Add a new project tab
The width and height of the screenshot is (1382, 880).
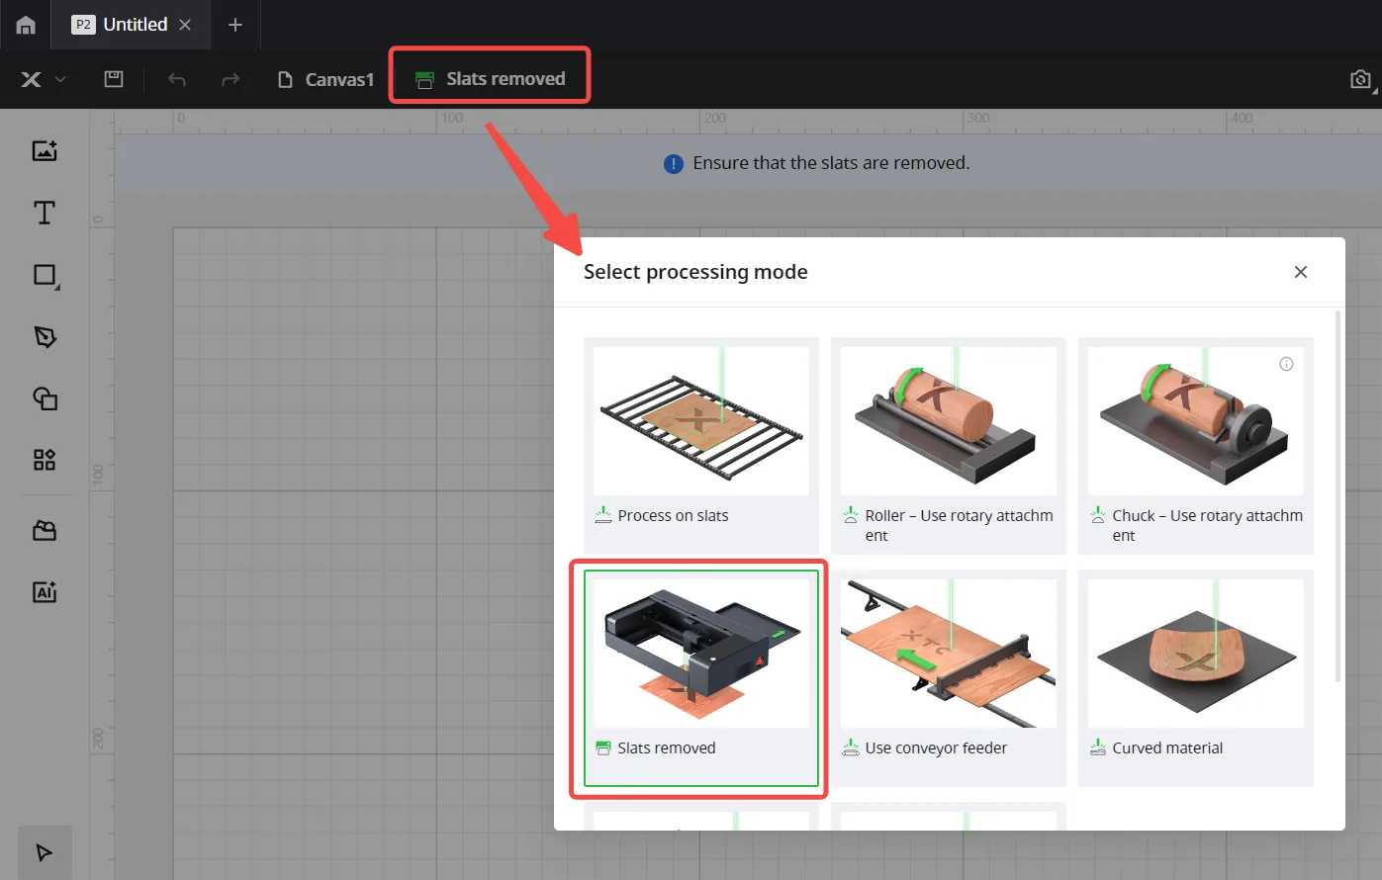(235, 25)
